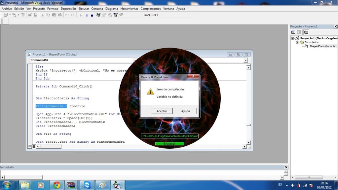The width and height of the screenshot is (338, 190).
Task: Click the Paste clipboard icon
Action: click(54, 15)
